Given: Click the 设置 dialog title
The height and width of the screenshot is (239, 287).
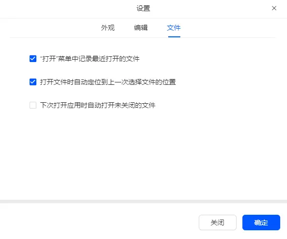Looking at the screenshot, I should pyautogui.click(x=143, y=8).
